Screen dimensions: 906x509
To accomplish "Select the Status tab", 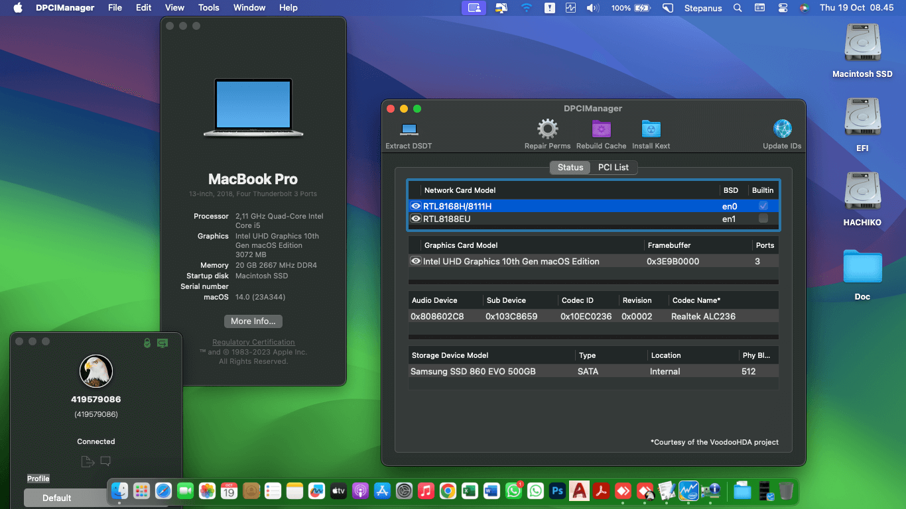I will 570,168.
